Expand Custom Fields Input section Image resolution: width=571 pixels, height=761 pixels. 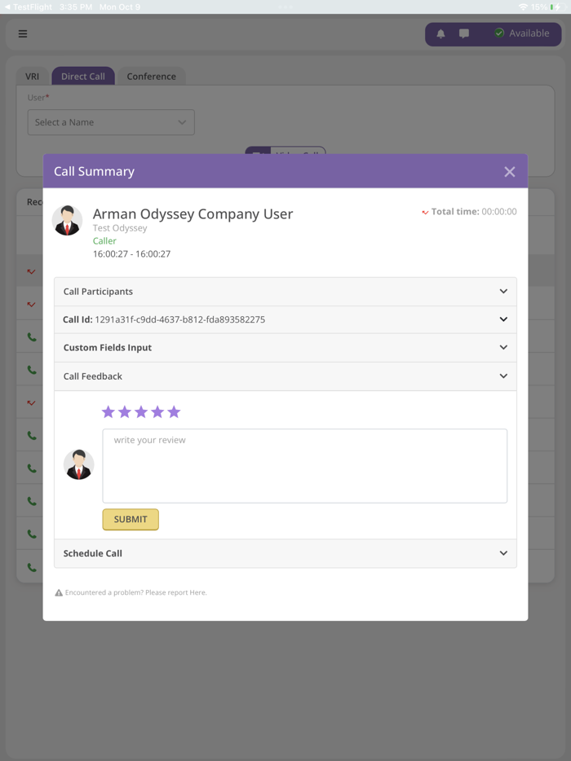coord(285,347)
